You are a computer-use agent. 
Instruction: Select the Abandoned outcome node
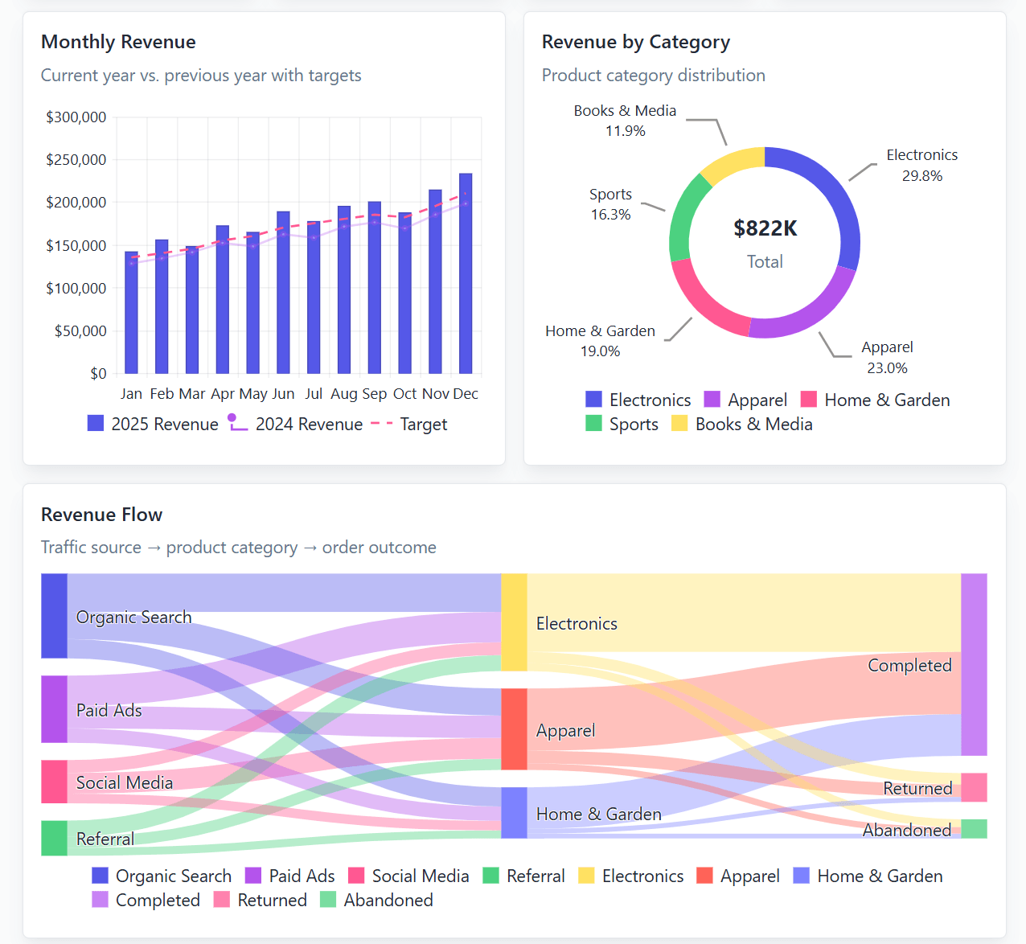974,829
